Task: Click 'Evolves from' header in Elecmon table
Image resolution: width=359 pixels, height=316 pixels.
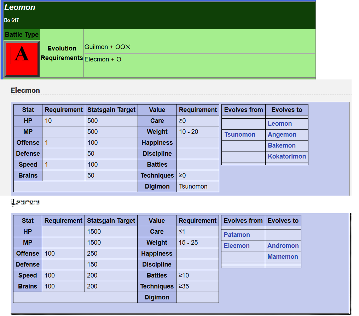Action: tap(243, 110)
